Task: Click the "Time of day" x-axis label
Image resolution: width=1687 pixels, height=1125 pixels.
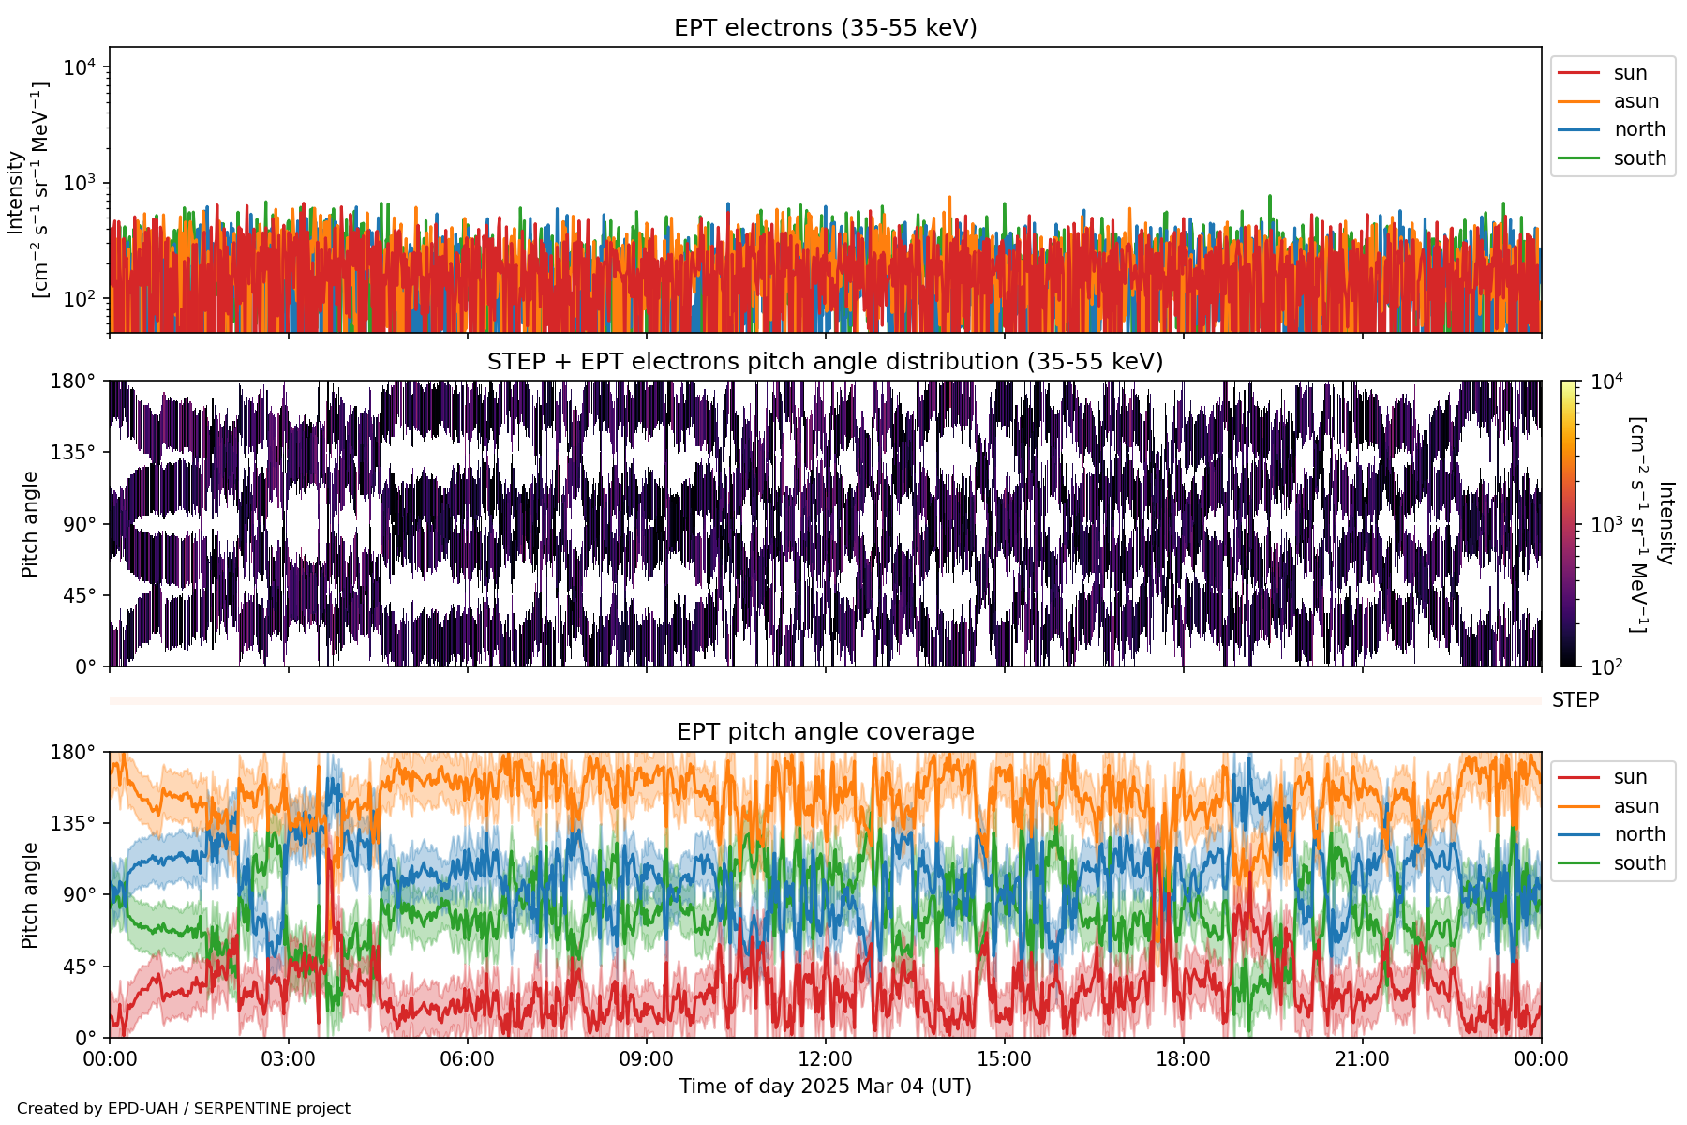Action: click(825, 1087)
